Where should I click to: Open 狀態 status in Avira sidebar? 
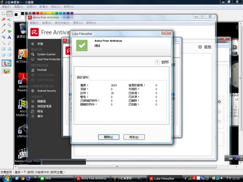[x=40, y=44]
